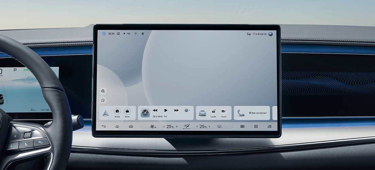Increase the passenger-side temperature
The width and height of the screenshot is (375, 170).
point(209,126)
